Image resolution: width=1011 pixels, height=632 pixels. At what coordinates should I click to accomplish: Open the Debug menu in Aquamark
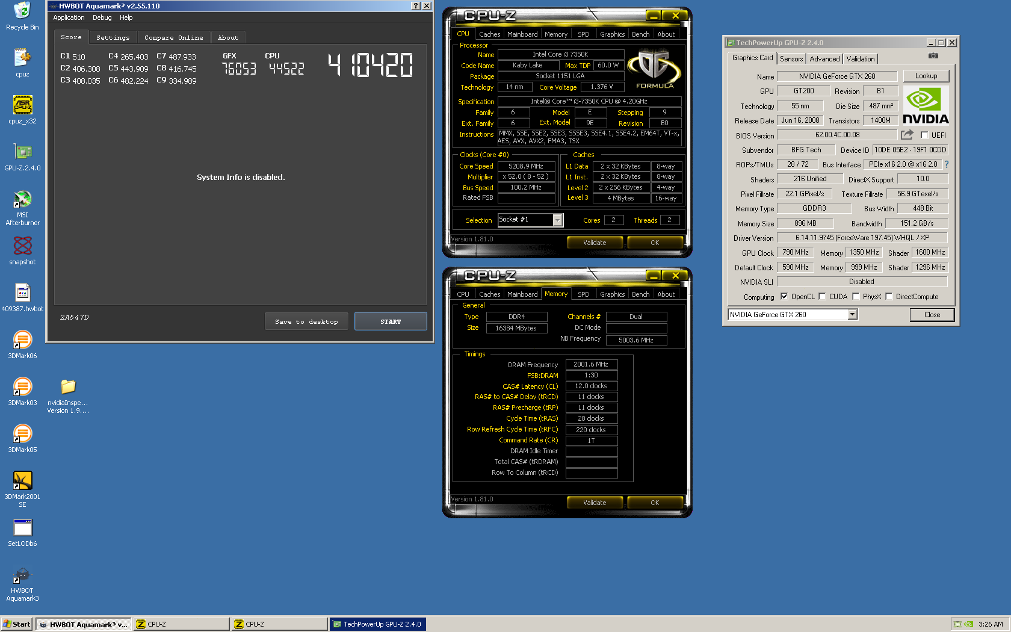[102, 17]
